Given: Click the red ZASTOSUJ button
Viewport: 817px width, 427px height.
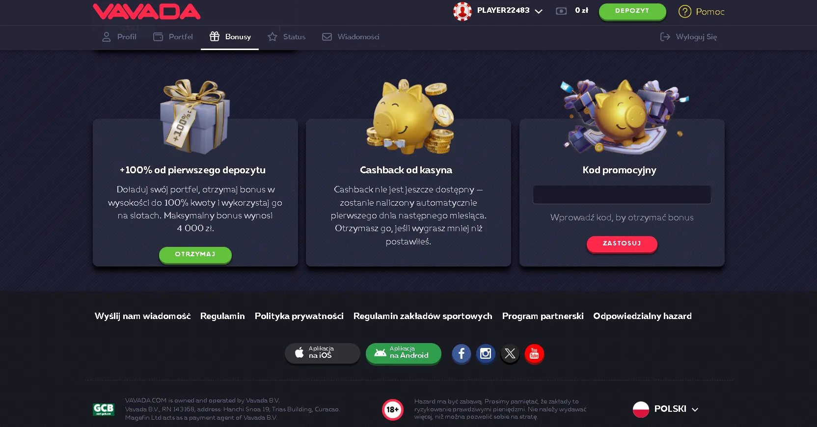Looking at the screenshot, I should pos(622,243).
